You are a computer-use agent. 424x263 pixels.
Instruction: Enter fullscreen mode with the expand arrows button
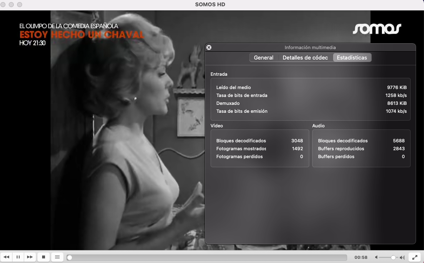tap(414, 257)
